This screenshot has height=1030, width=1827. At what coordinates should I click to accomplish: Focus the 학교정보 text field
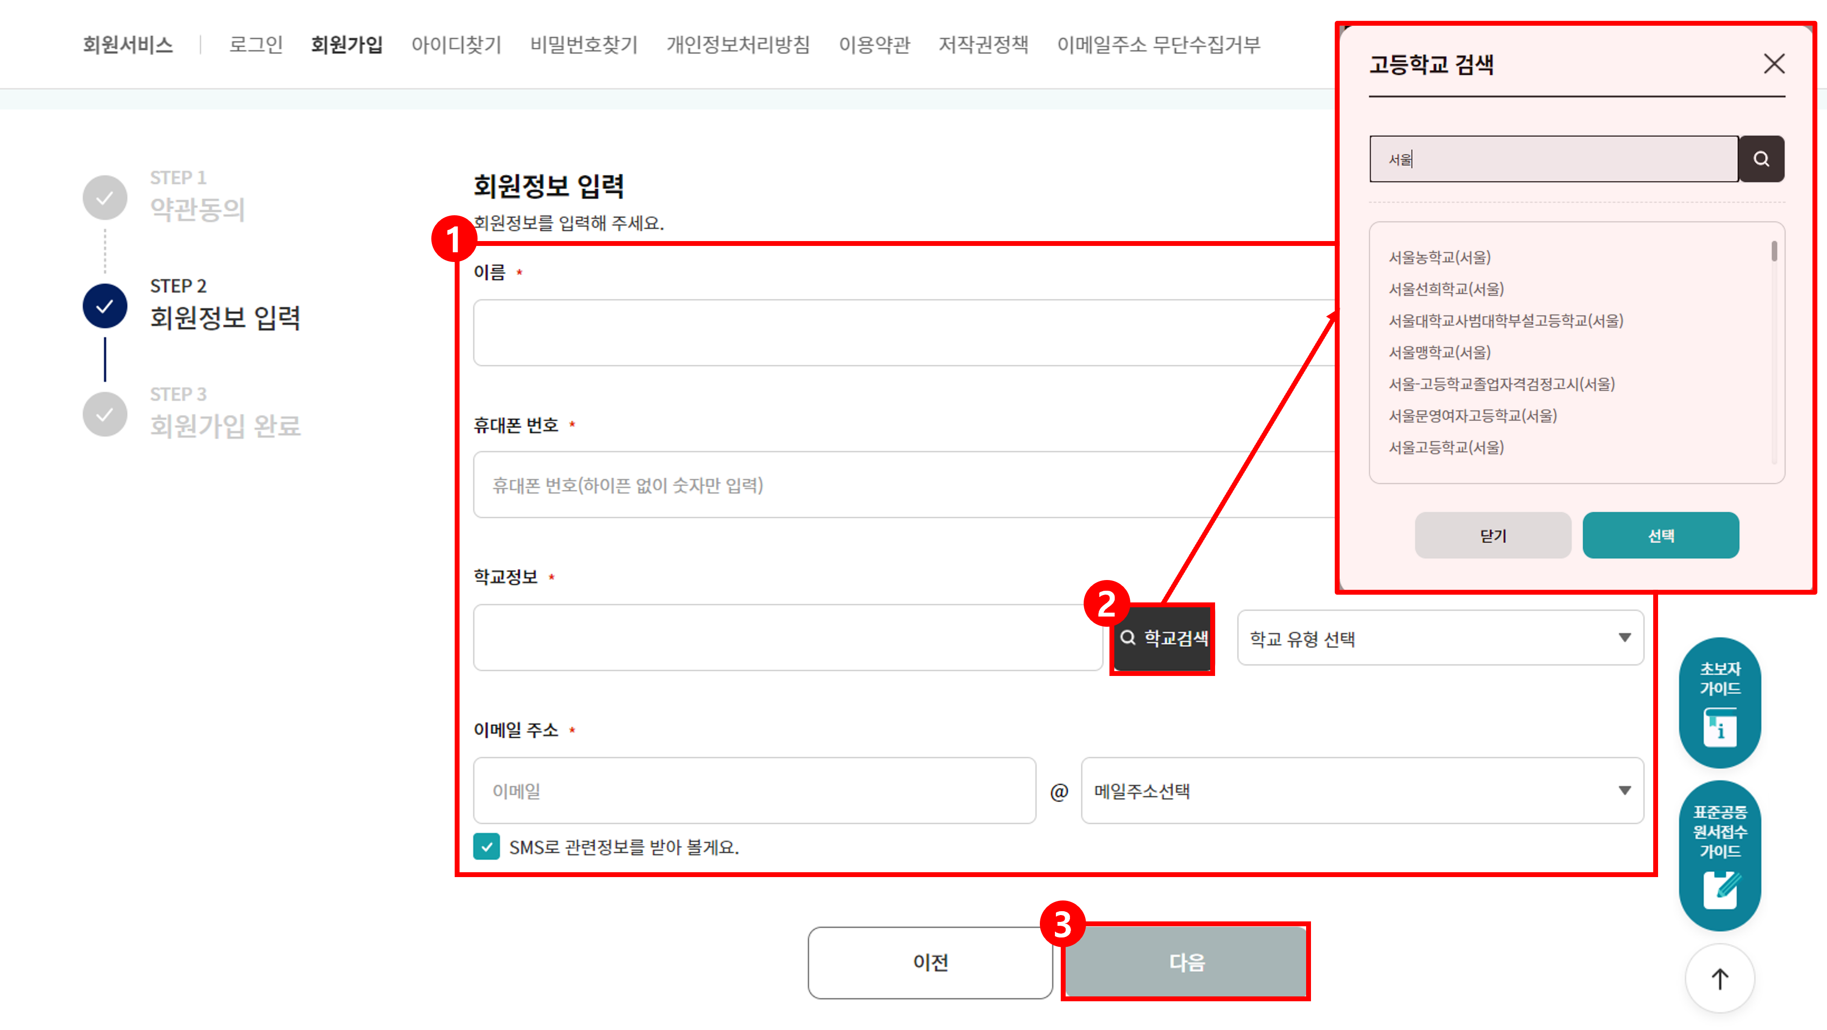coord(788,637)
